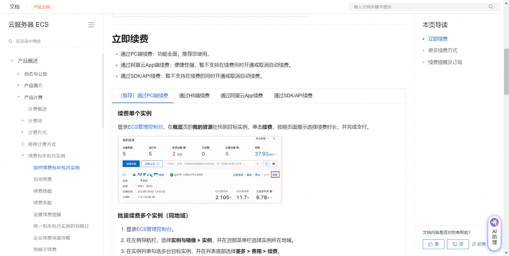This screenshot has height=256, width=509.
Task: Click the page vertical scrollbar thumb
Action: tap(506, 72)
